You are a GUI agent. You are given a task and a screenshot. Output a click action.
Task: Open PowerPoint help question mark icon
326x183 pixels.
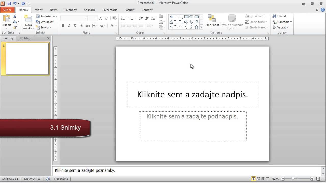tap(323, 10)
